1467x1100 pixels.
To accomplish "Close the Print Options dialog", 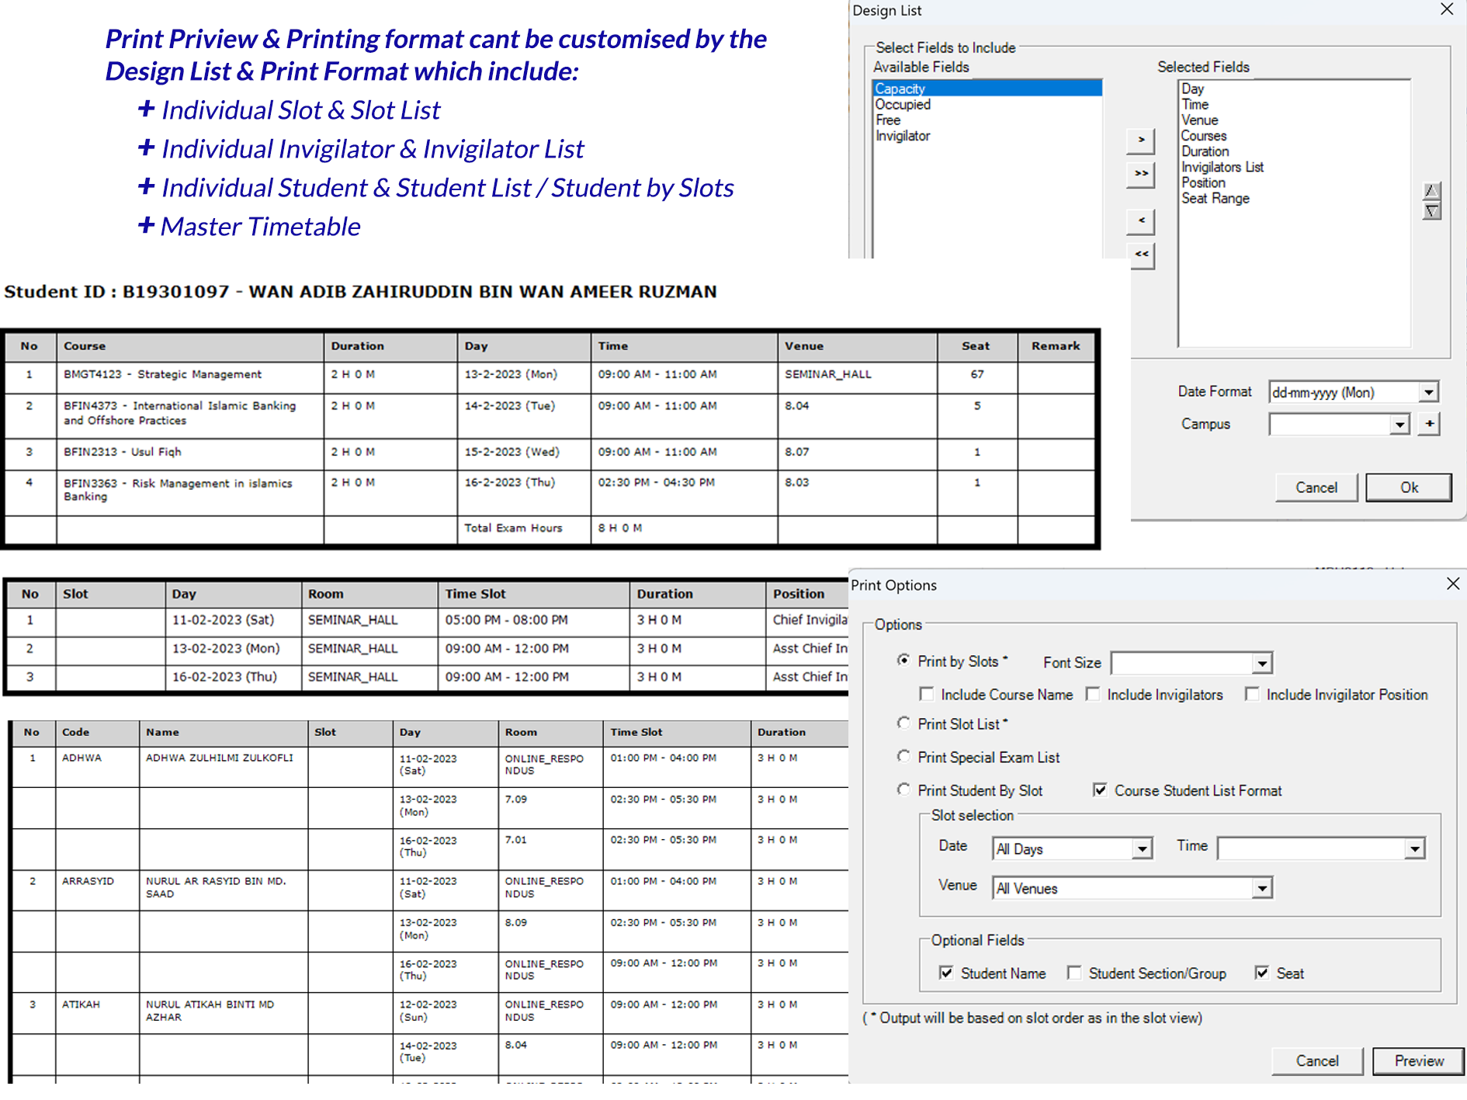I will pos(1453,584).
